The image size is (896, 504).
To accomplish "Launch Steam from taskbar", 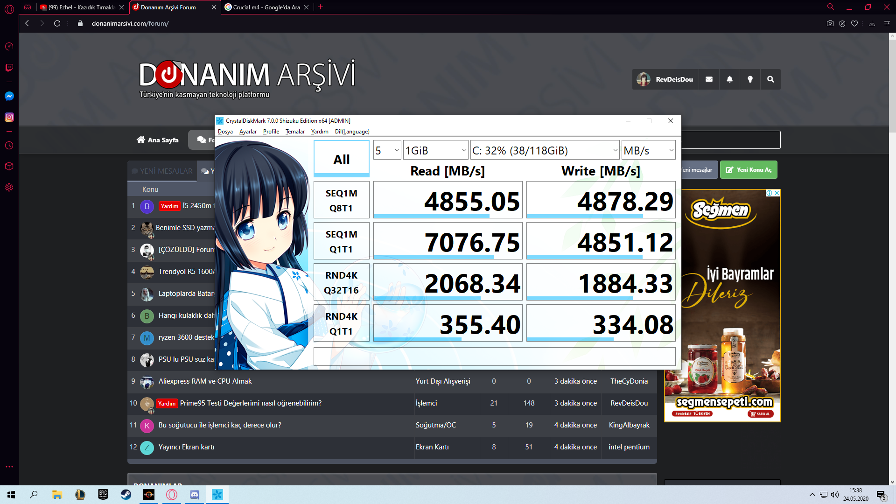I will point(126,495).
